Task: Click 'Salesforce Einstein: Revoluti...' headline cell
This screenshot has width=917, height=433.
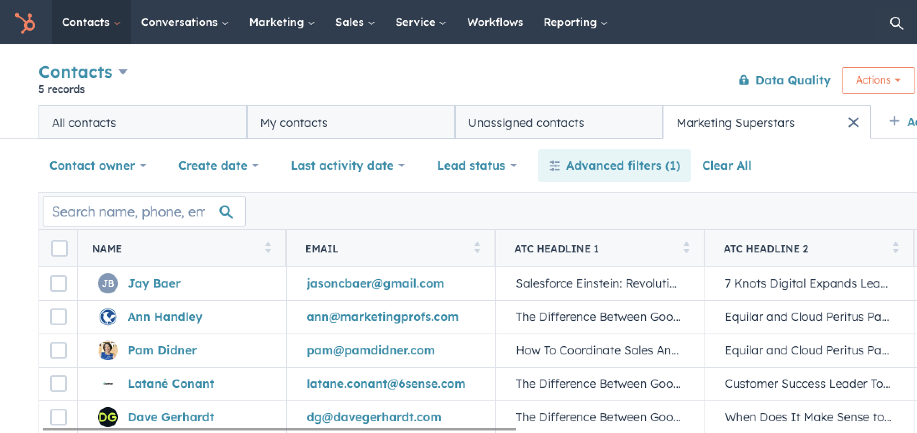Action: pyautogui.click(x=596, y=283)
